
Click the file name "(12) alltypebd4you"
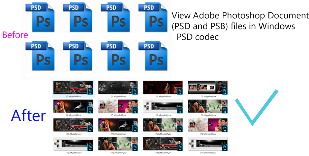164,134
